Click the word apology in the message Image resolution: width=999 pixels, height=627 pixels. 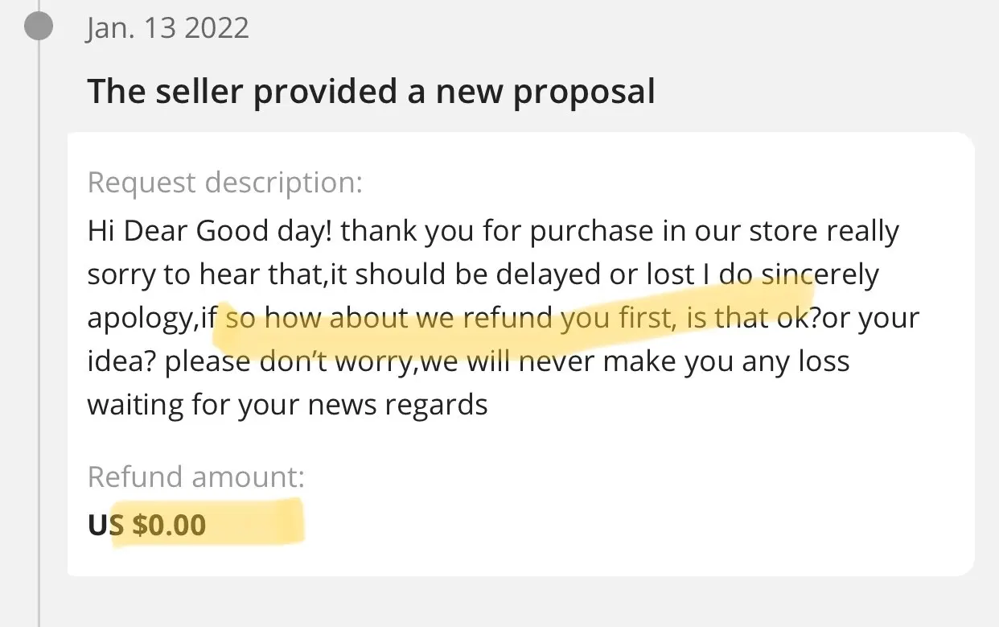pyautogui.click(x=138, y=320)
